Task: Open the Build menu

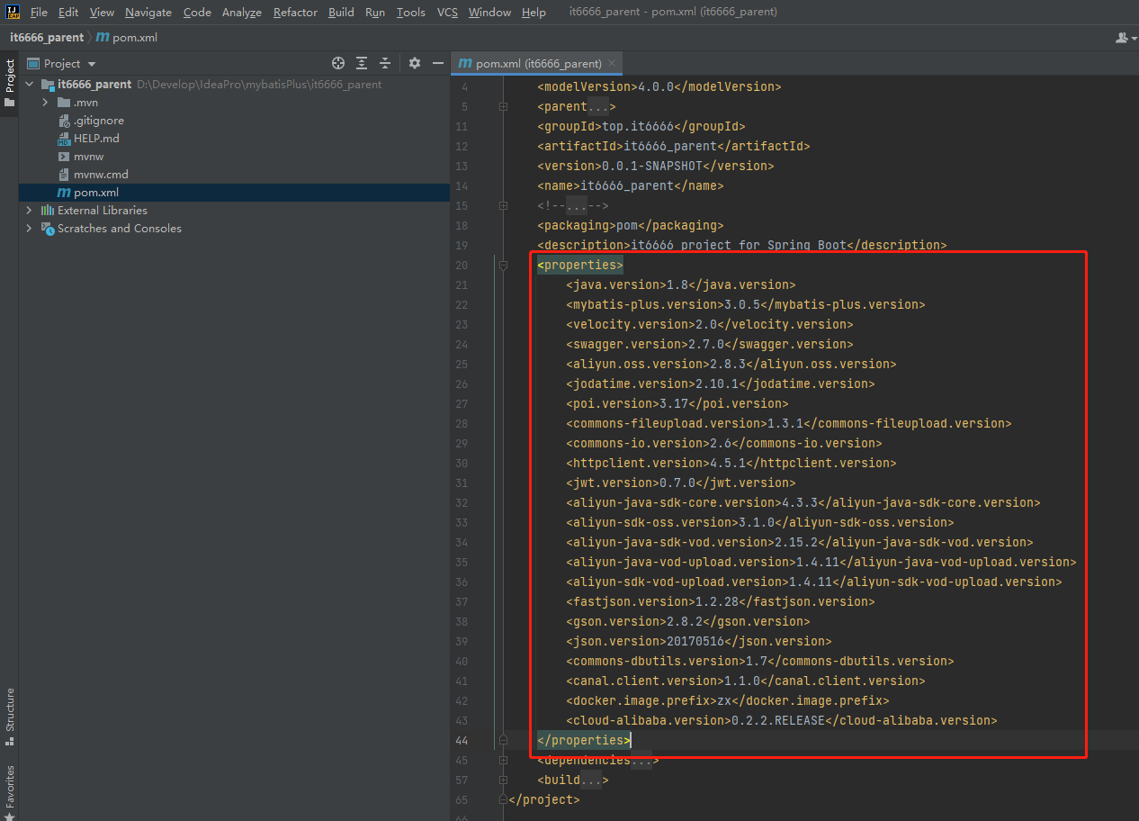Action: click(x=341, y=12)
